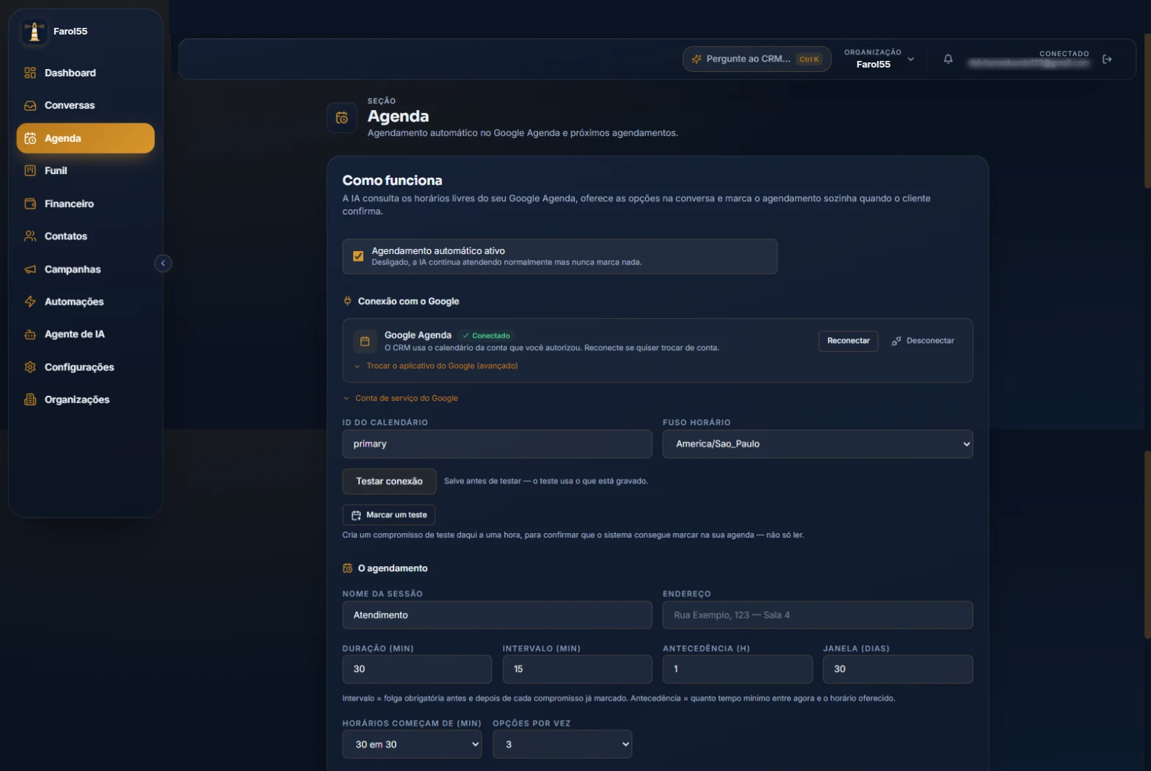Click the logout arrow icon

point(1107,59)
